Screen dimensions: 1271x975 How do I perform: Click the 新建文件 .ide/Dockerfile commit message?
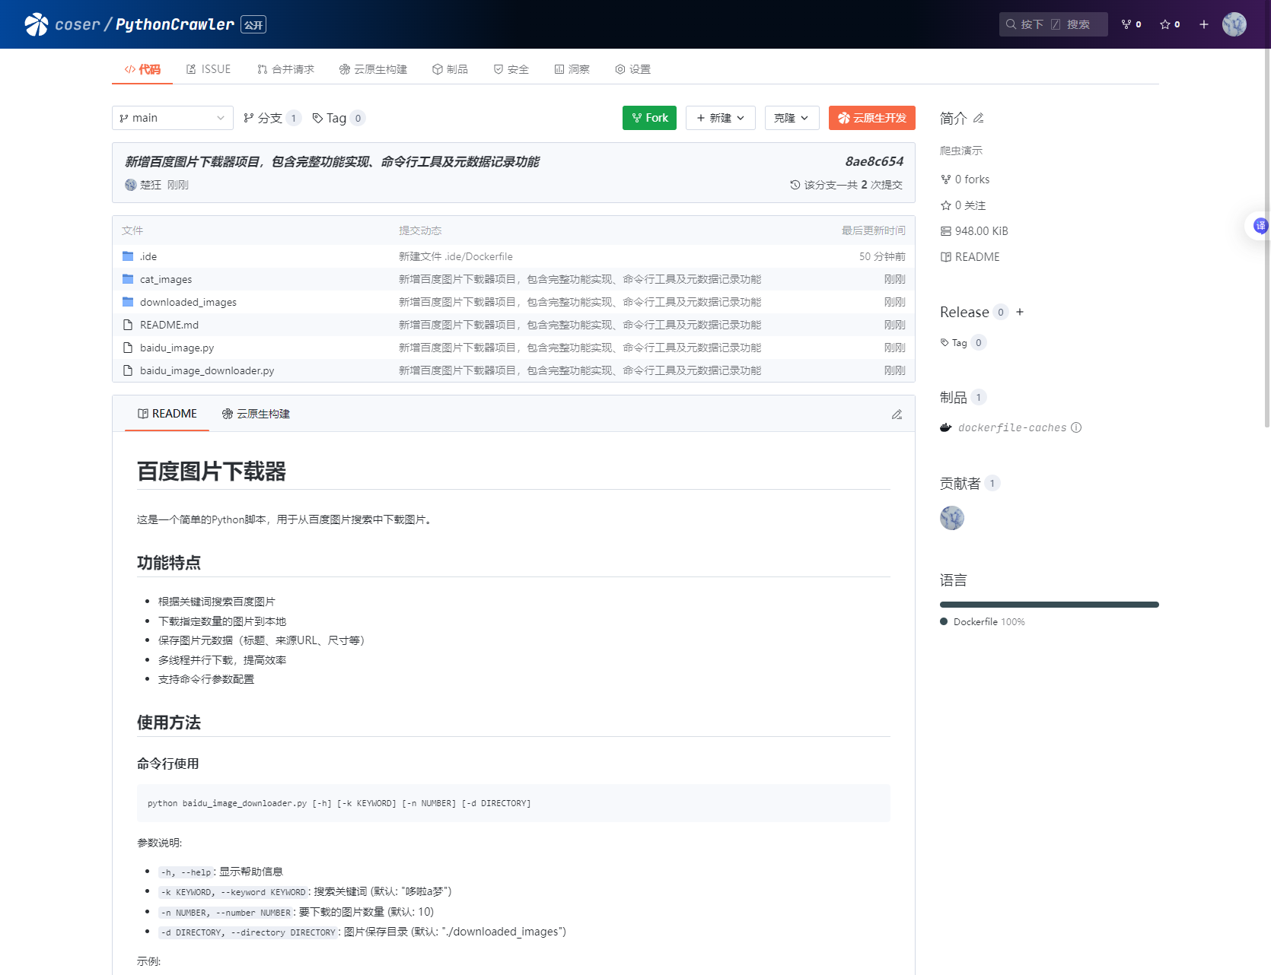click(456, 256)
